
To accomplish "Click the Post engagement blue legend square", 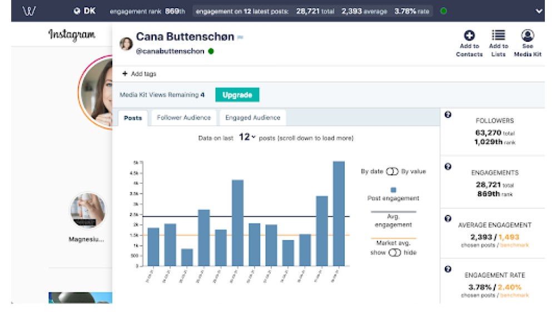I will tap(393, 190).
